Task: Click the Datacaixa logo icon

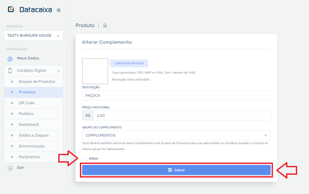Action: pos(11,10)
